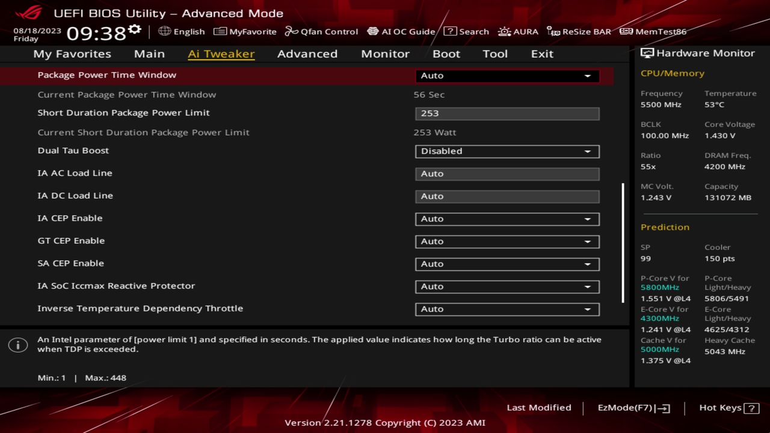Click the 1.243 V MC Volt. reading

point(656,198)
